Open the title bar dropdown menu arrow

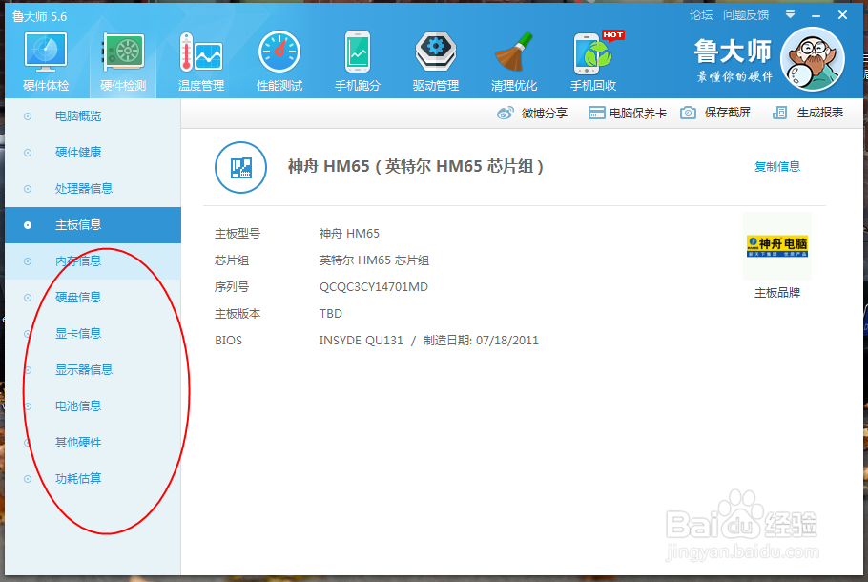[x=791, y=15]
